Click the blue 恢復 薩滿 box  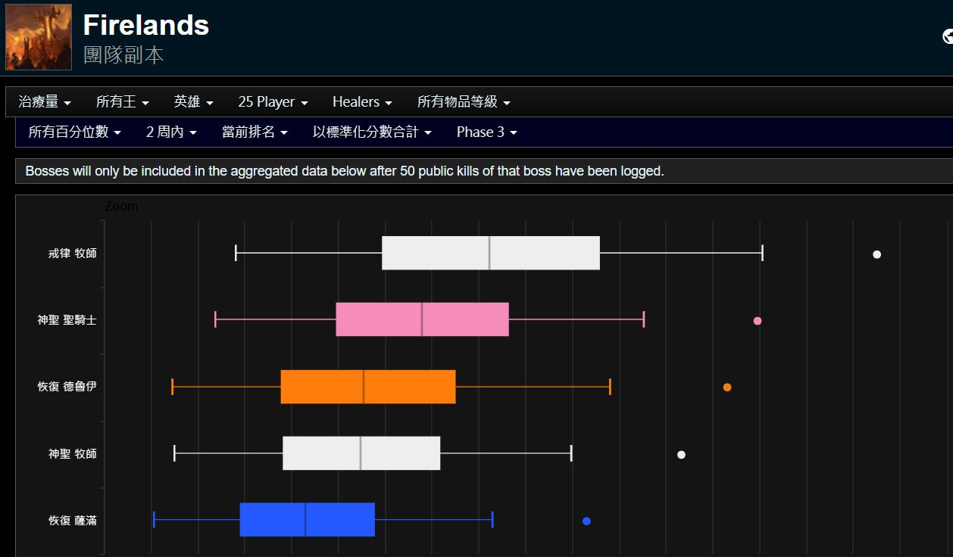tap(307, 520)
